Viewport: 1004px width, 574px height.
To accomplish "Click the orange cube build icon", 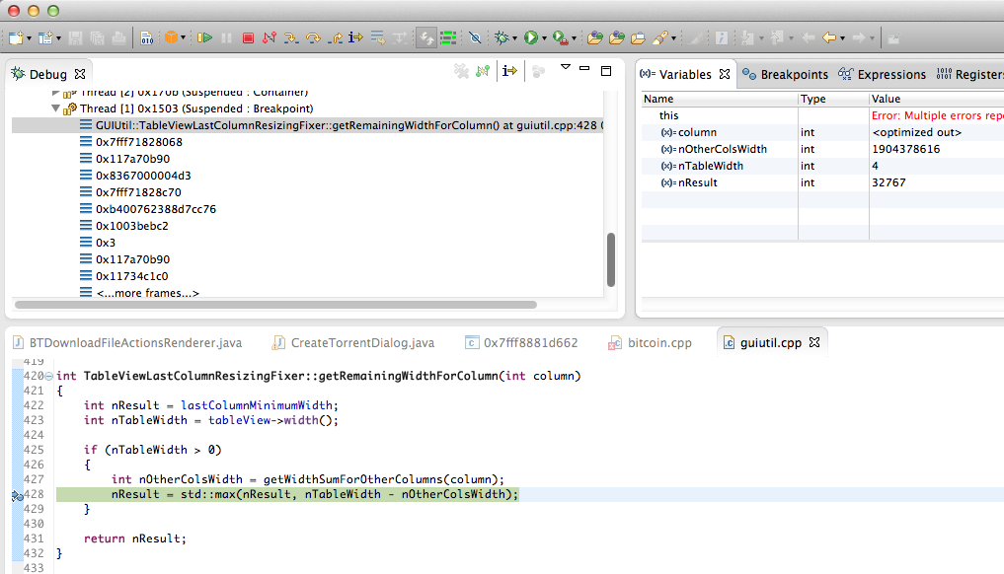I will [171, 37].
